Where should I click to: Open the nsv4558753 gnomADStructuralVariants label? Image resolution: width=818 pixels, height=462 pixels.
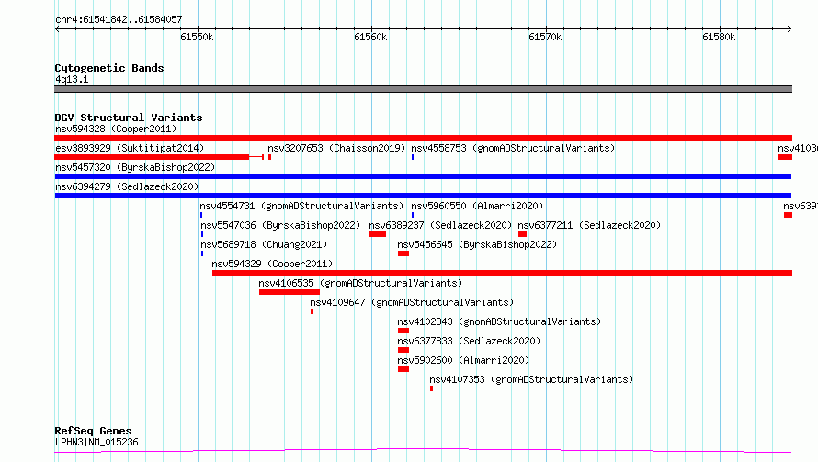pos(513,148)
